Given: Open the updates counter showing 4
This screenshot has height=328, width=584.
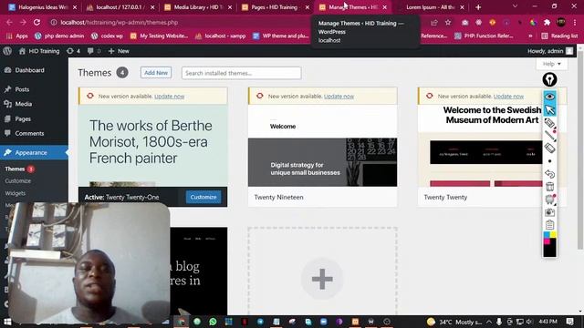Looking at the screenshot, I should click(73, 51).
